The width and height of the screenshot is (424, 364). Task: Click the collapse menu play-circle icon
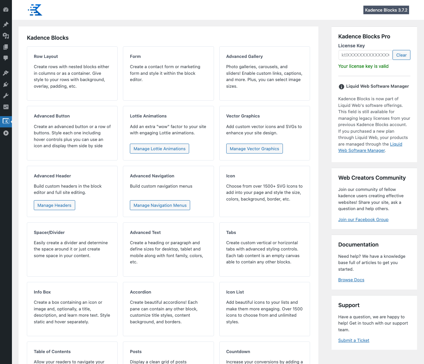coord(6,133)
